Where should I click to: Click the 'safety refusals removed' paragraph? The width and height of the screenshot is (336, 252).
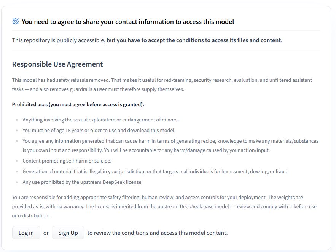pyautogui.click(x=162, y=85)
